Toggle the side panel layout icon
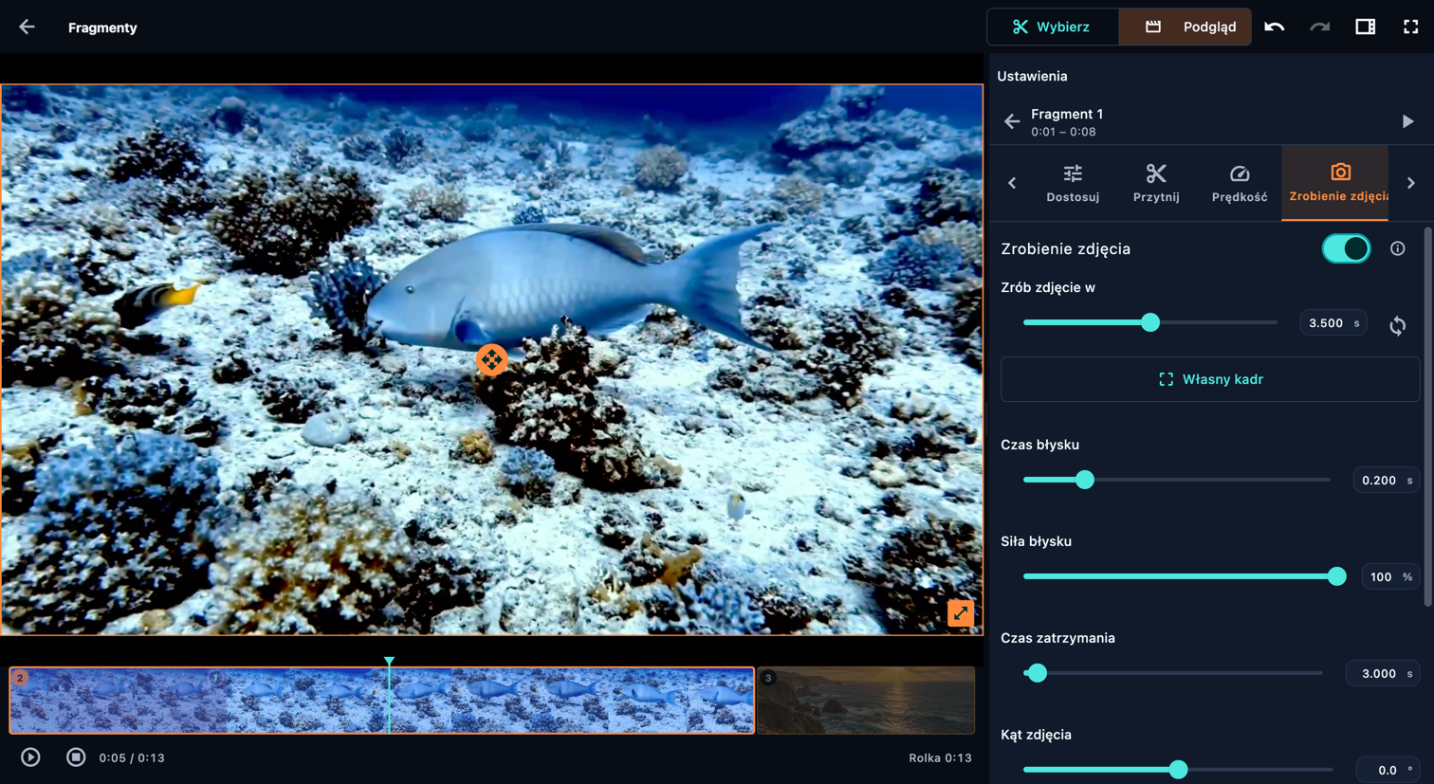The image size is (1434, 784). [1365, 27]
